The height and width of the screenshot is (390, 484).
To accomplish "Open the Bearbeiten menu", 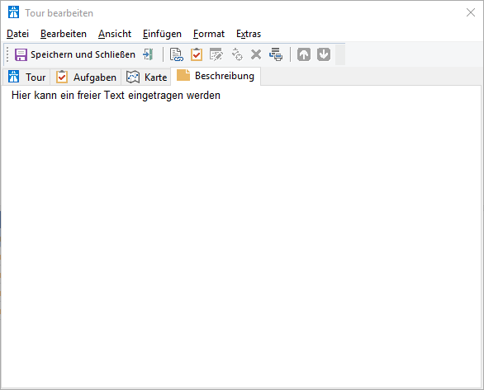I will [x=64, y=34].
